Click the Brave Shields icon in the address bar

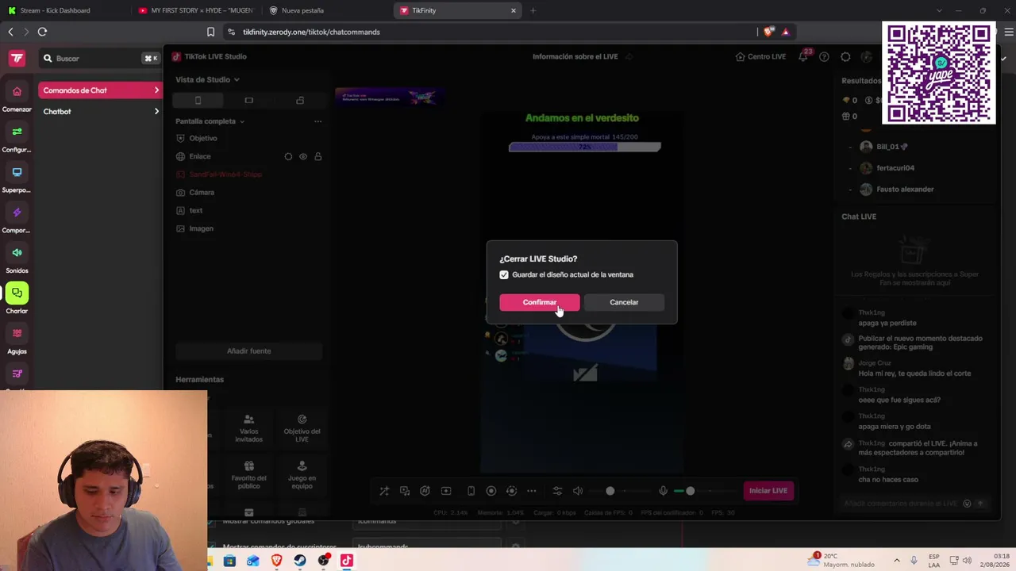coord(768,32)
